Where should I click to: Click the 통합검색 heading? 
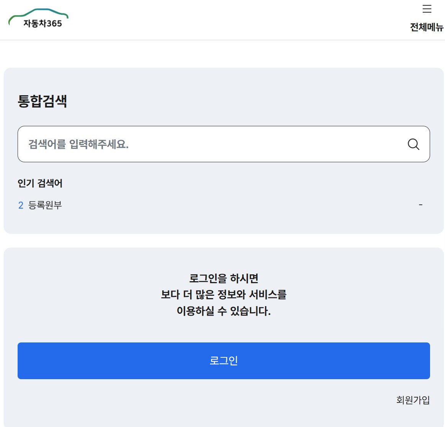[x=42, y=101]
